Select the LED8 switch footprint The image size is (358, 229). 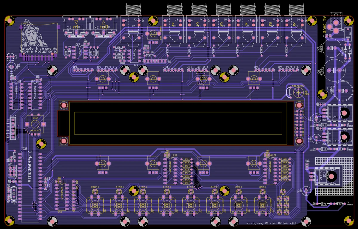pos(262,205)
